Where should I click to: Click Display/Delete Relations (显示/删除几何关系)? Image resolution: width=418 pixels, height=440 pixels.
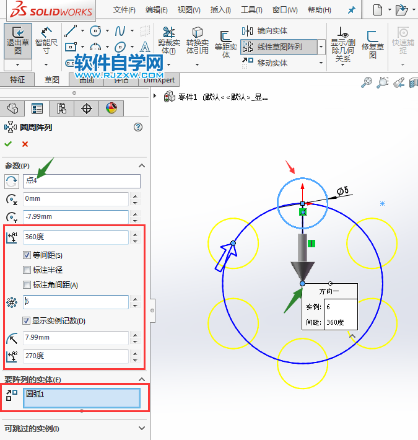[343, 45]
